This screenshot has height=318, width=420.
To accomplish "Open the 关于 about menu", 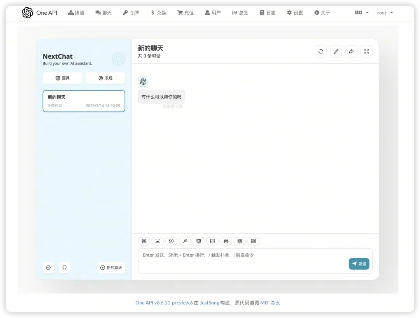I will (x=322, y=12).
